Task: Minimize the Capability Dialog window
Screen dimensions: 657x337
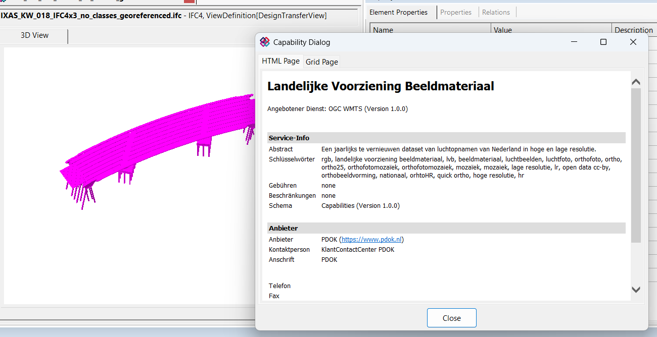Action: click(574, 42)
